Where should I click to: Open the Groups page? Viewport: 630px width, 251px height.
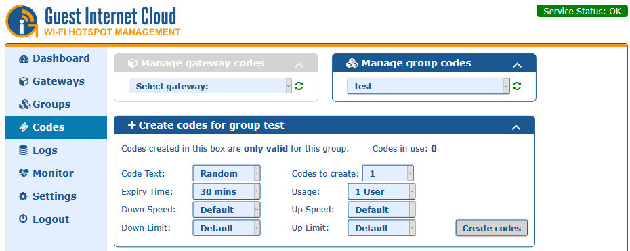click(x=56, y=104)
